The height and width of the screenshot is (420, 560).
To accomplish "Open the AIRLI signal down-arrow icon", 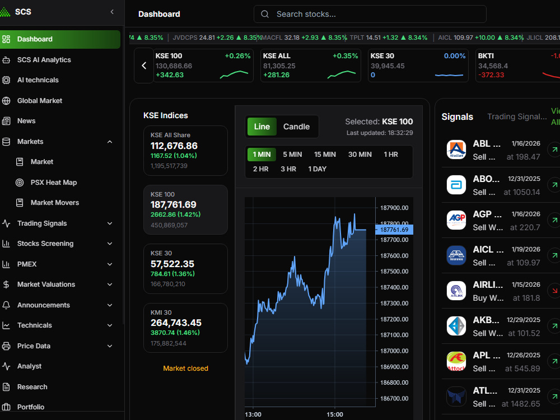I will [554, 291].
